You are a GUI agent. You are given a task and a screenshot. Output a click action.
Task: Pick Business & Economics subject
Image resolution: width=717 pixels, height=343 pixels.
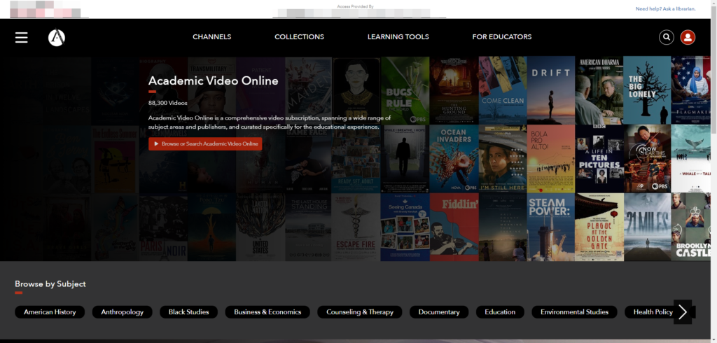point(267,312)
